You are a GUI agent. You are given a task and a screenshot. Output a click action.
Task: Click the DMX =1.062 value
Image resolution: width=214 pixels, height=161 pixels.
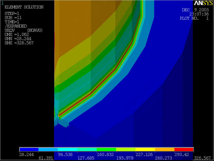[17, 34]
